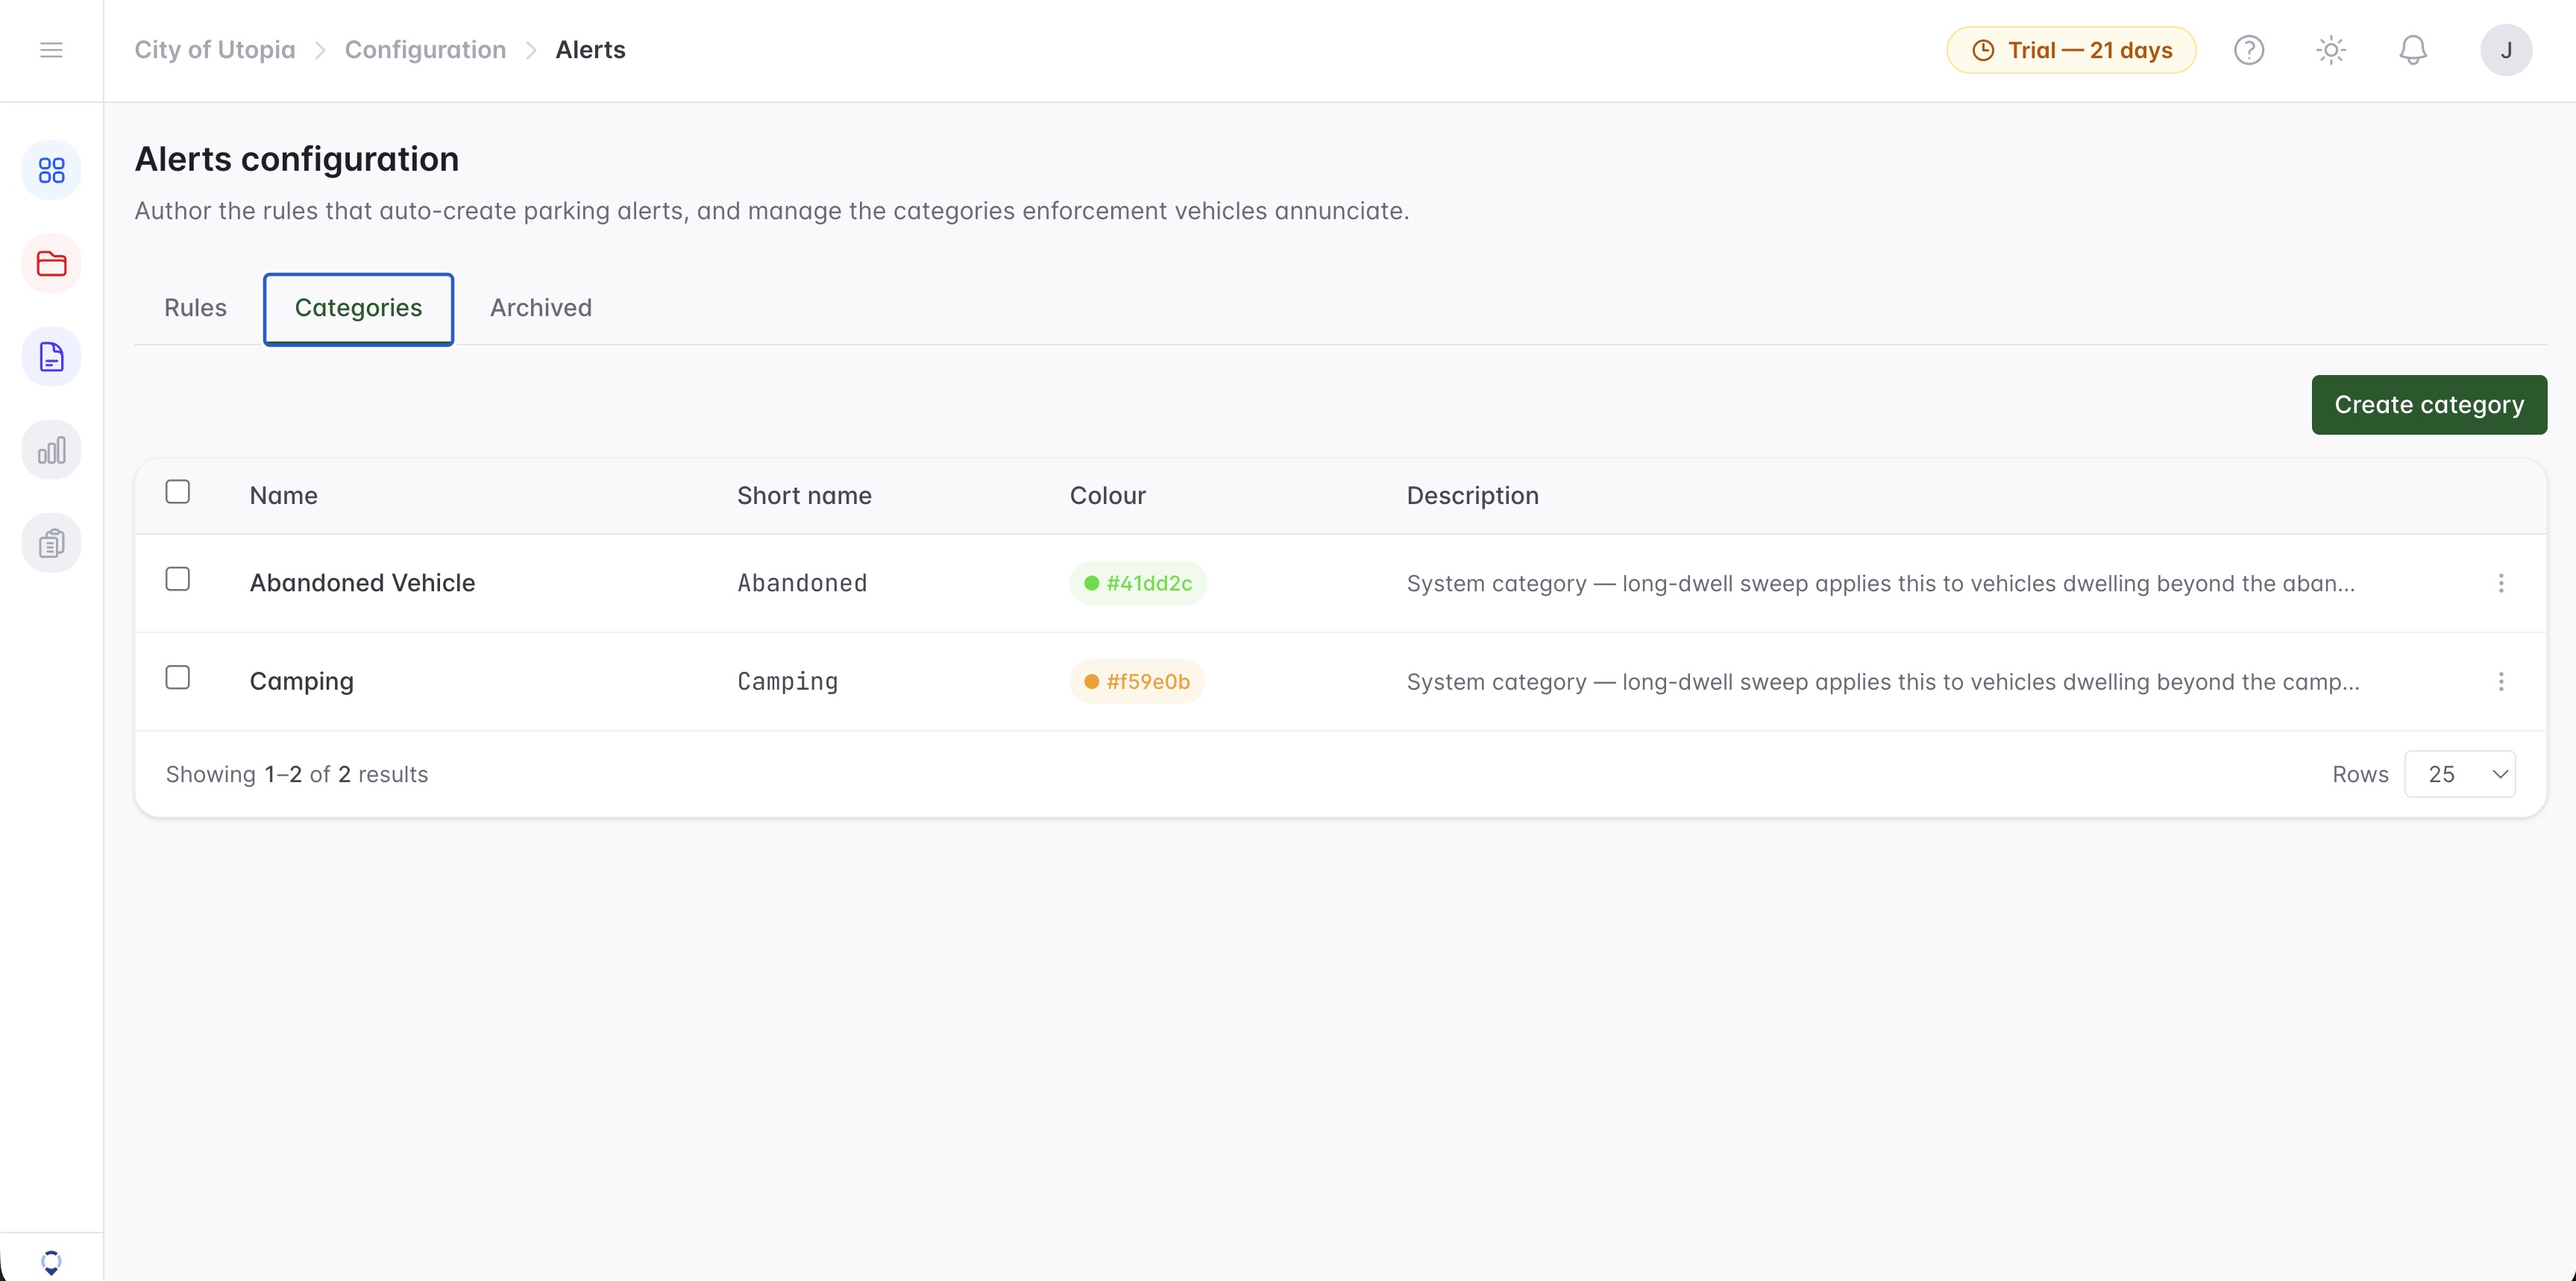Tick the select-all header checkbox
This screenshot has width=2576, height=1281.
[x=178, y=492]
